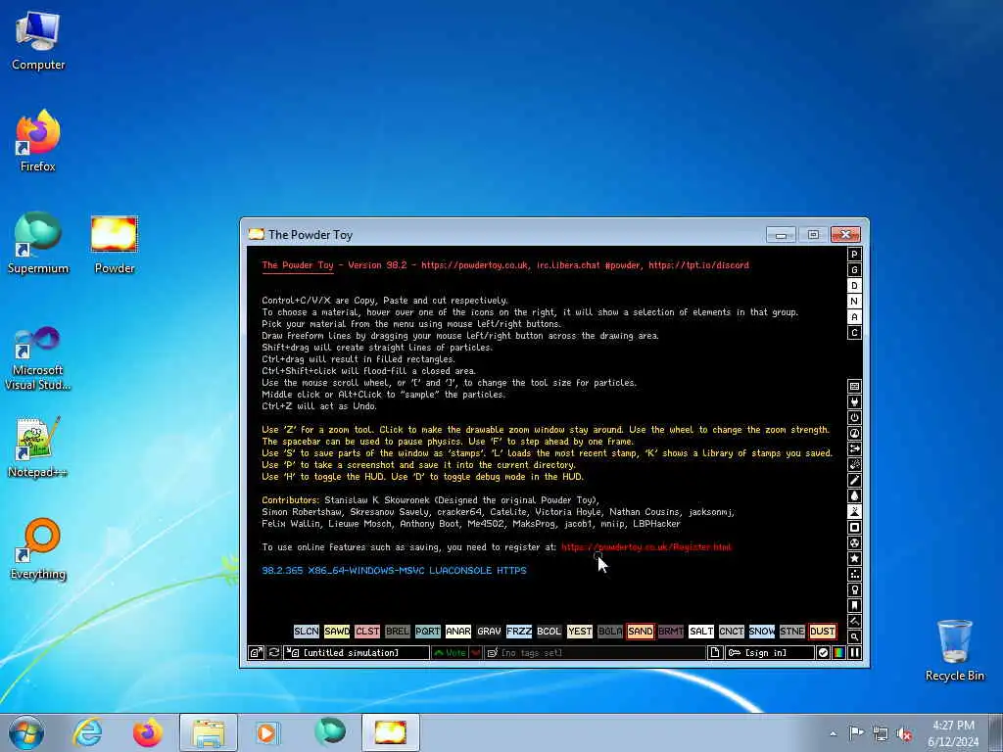
Task: Open the Powders element menu
Action: (x=854, y=511)
